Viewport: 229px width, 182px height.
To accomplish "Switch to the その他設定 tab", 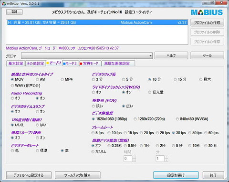I will click(x=35, y=64).
